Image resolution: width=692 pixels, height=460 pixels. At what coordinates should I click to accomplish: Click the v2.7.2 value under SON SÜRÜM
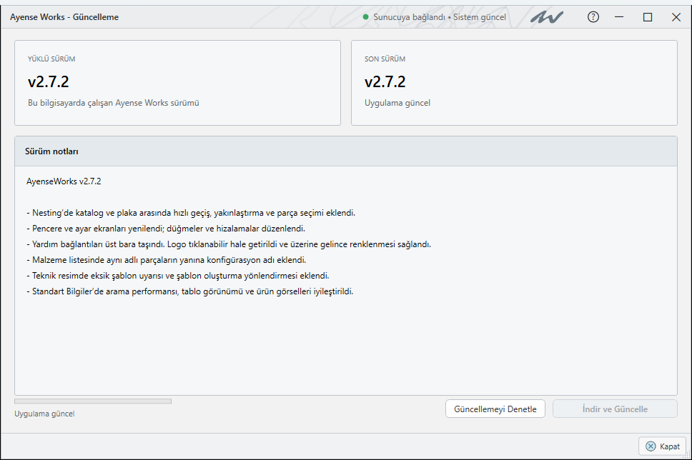(x=385, y=81)
